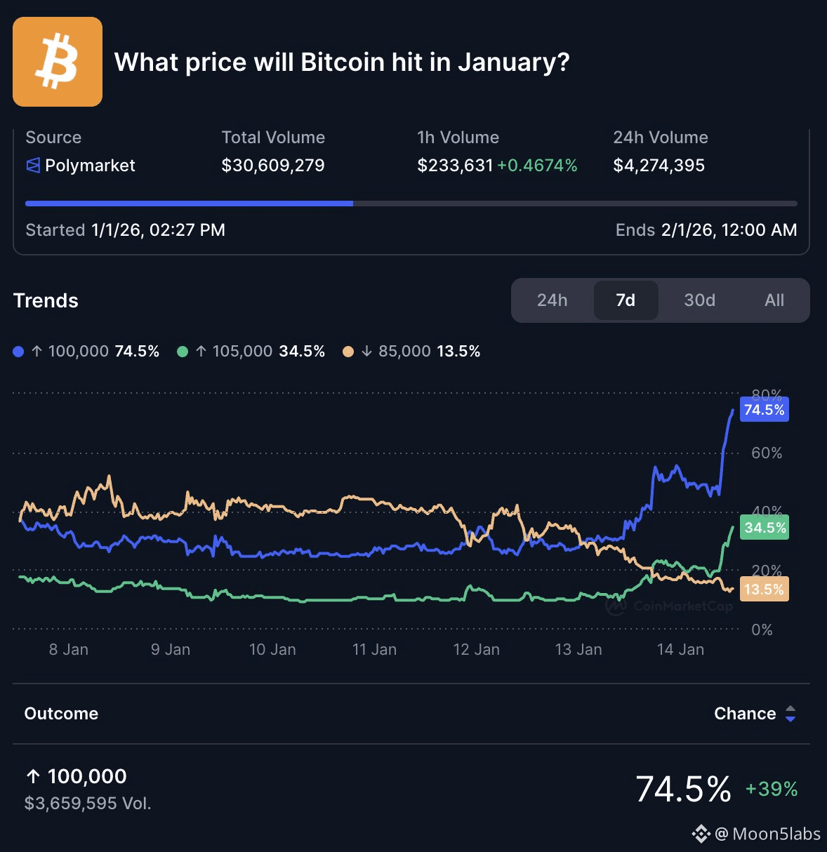The height and width of the screenshot is (852, 827).
Task: Click the up arrow beside 100,000 outcome
Action: point(33,776)
